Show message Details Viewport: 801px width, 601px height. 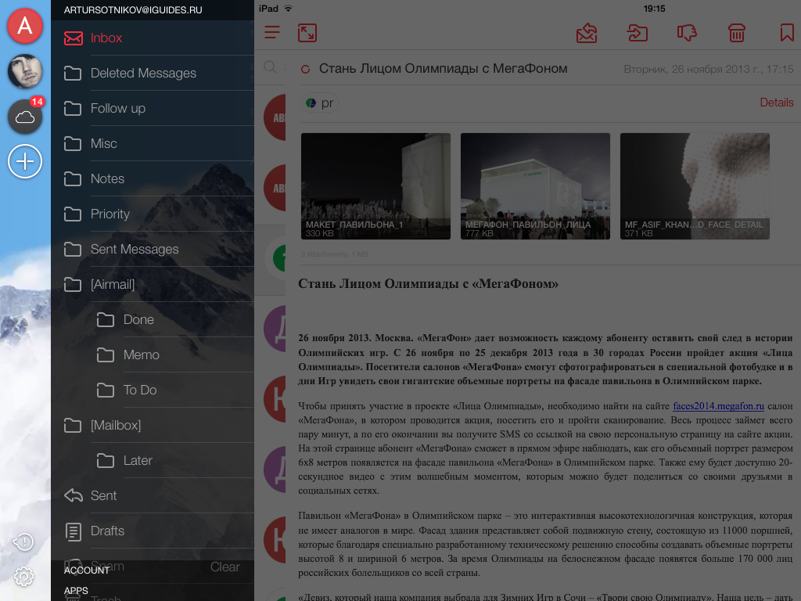click(777, 103)
